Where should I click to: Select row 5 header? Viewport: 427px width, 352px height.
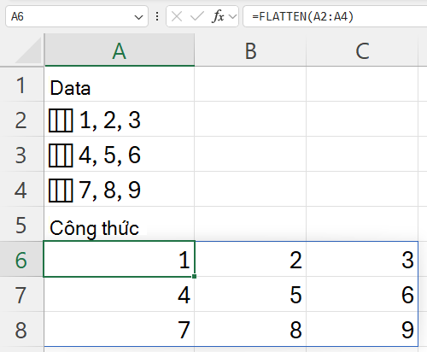coord(21,224)
